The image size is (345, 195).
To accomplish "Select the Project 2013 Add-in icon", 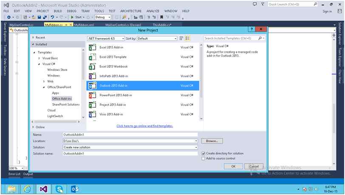I will point(93,105).
